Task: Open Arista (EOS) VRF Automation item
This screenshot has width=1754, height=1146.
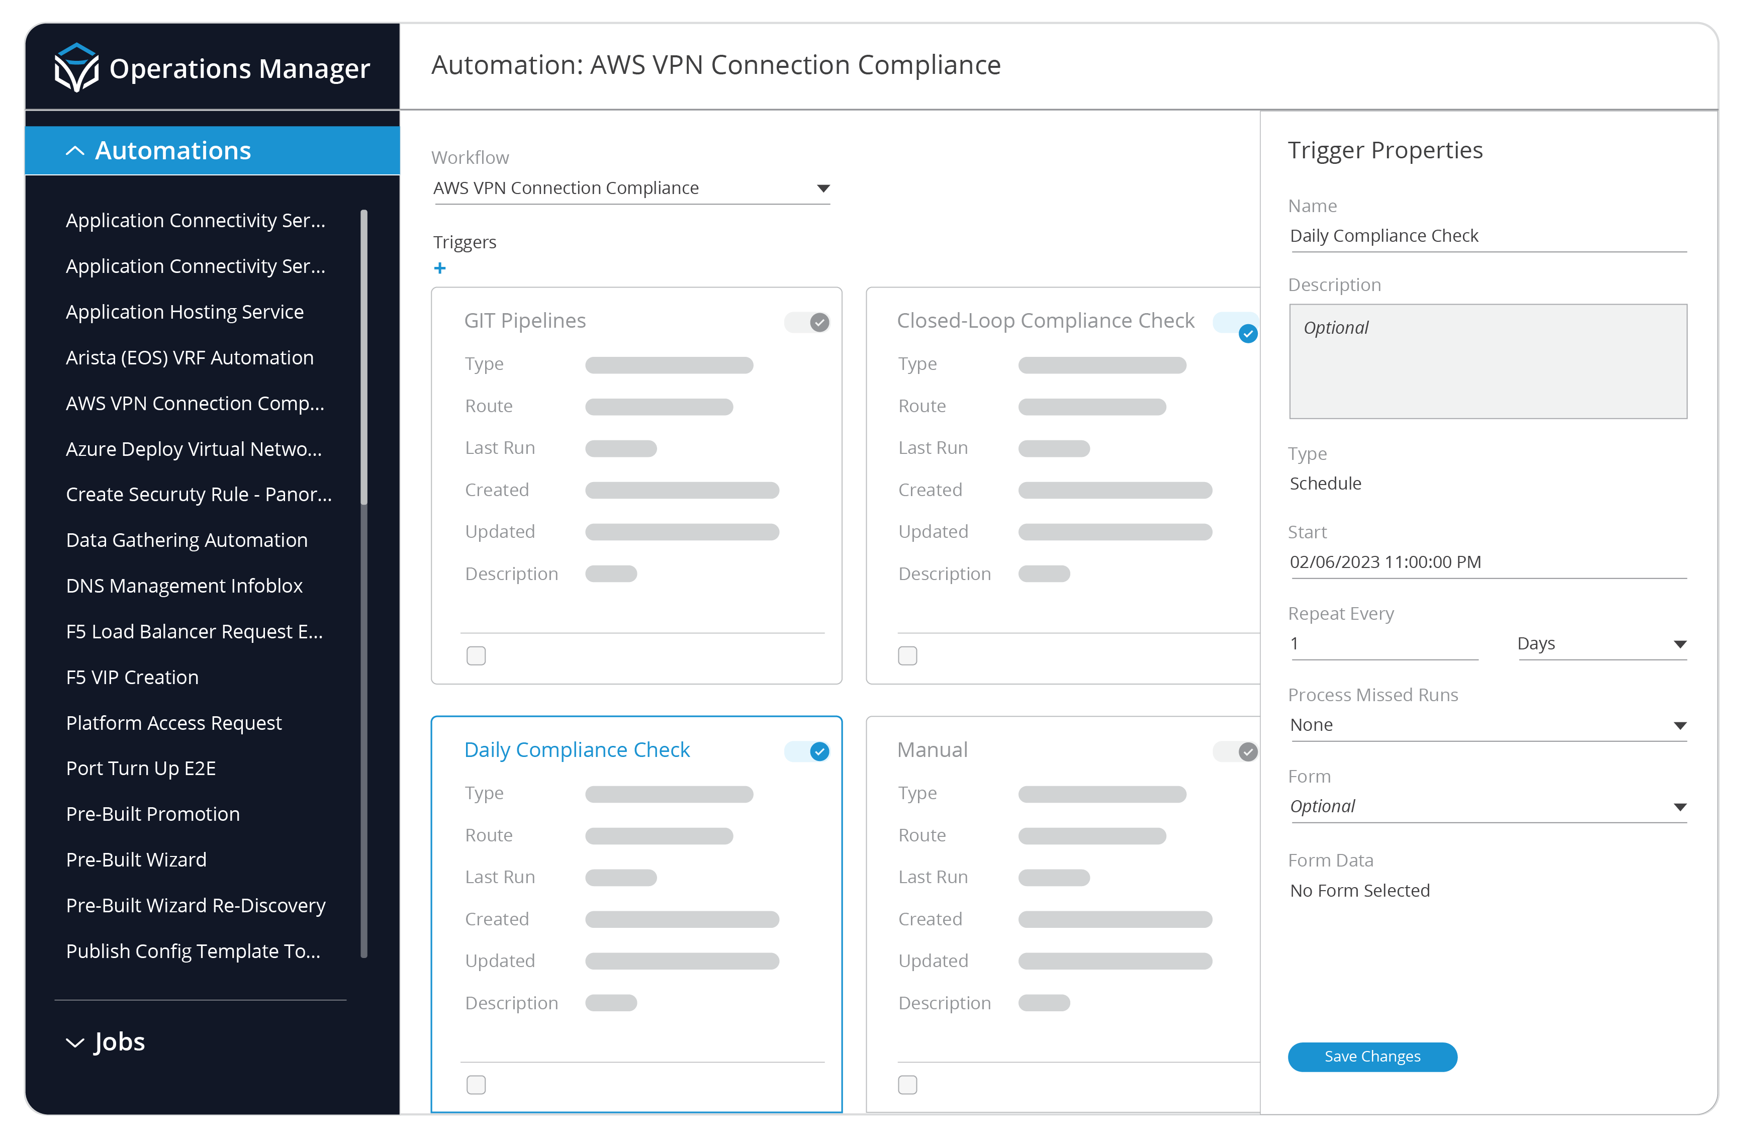Action: click(x=190, y=357)
